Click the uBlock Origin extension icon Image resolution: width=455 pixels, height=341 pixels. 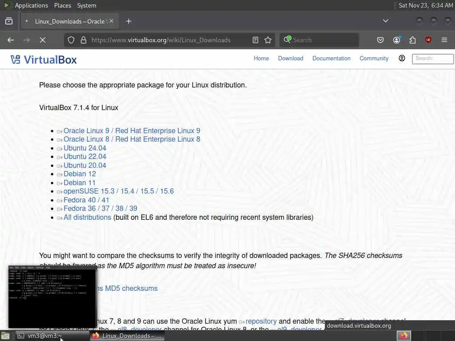tap(428, 40)
